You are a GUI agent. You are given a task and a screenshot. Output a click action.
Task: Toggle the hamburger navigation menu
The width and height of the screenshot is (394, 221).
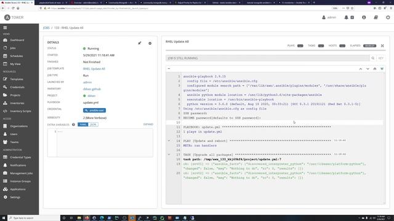[x=5, y=28]
